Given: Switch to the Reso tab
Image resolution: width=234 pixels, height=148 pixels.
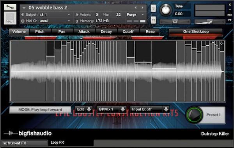Looking at the screenshot, I should coord(150,32).
